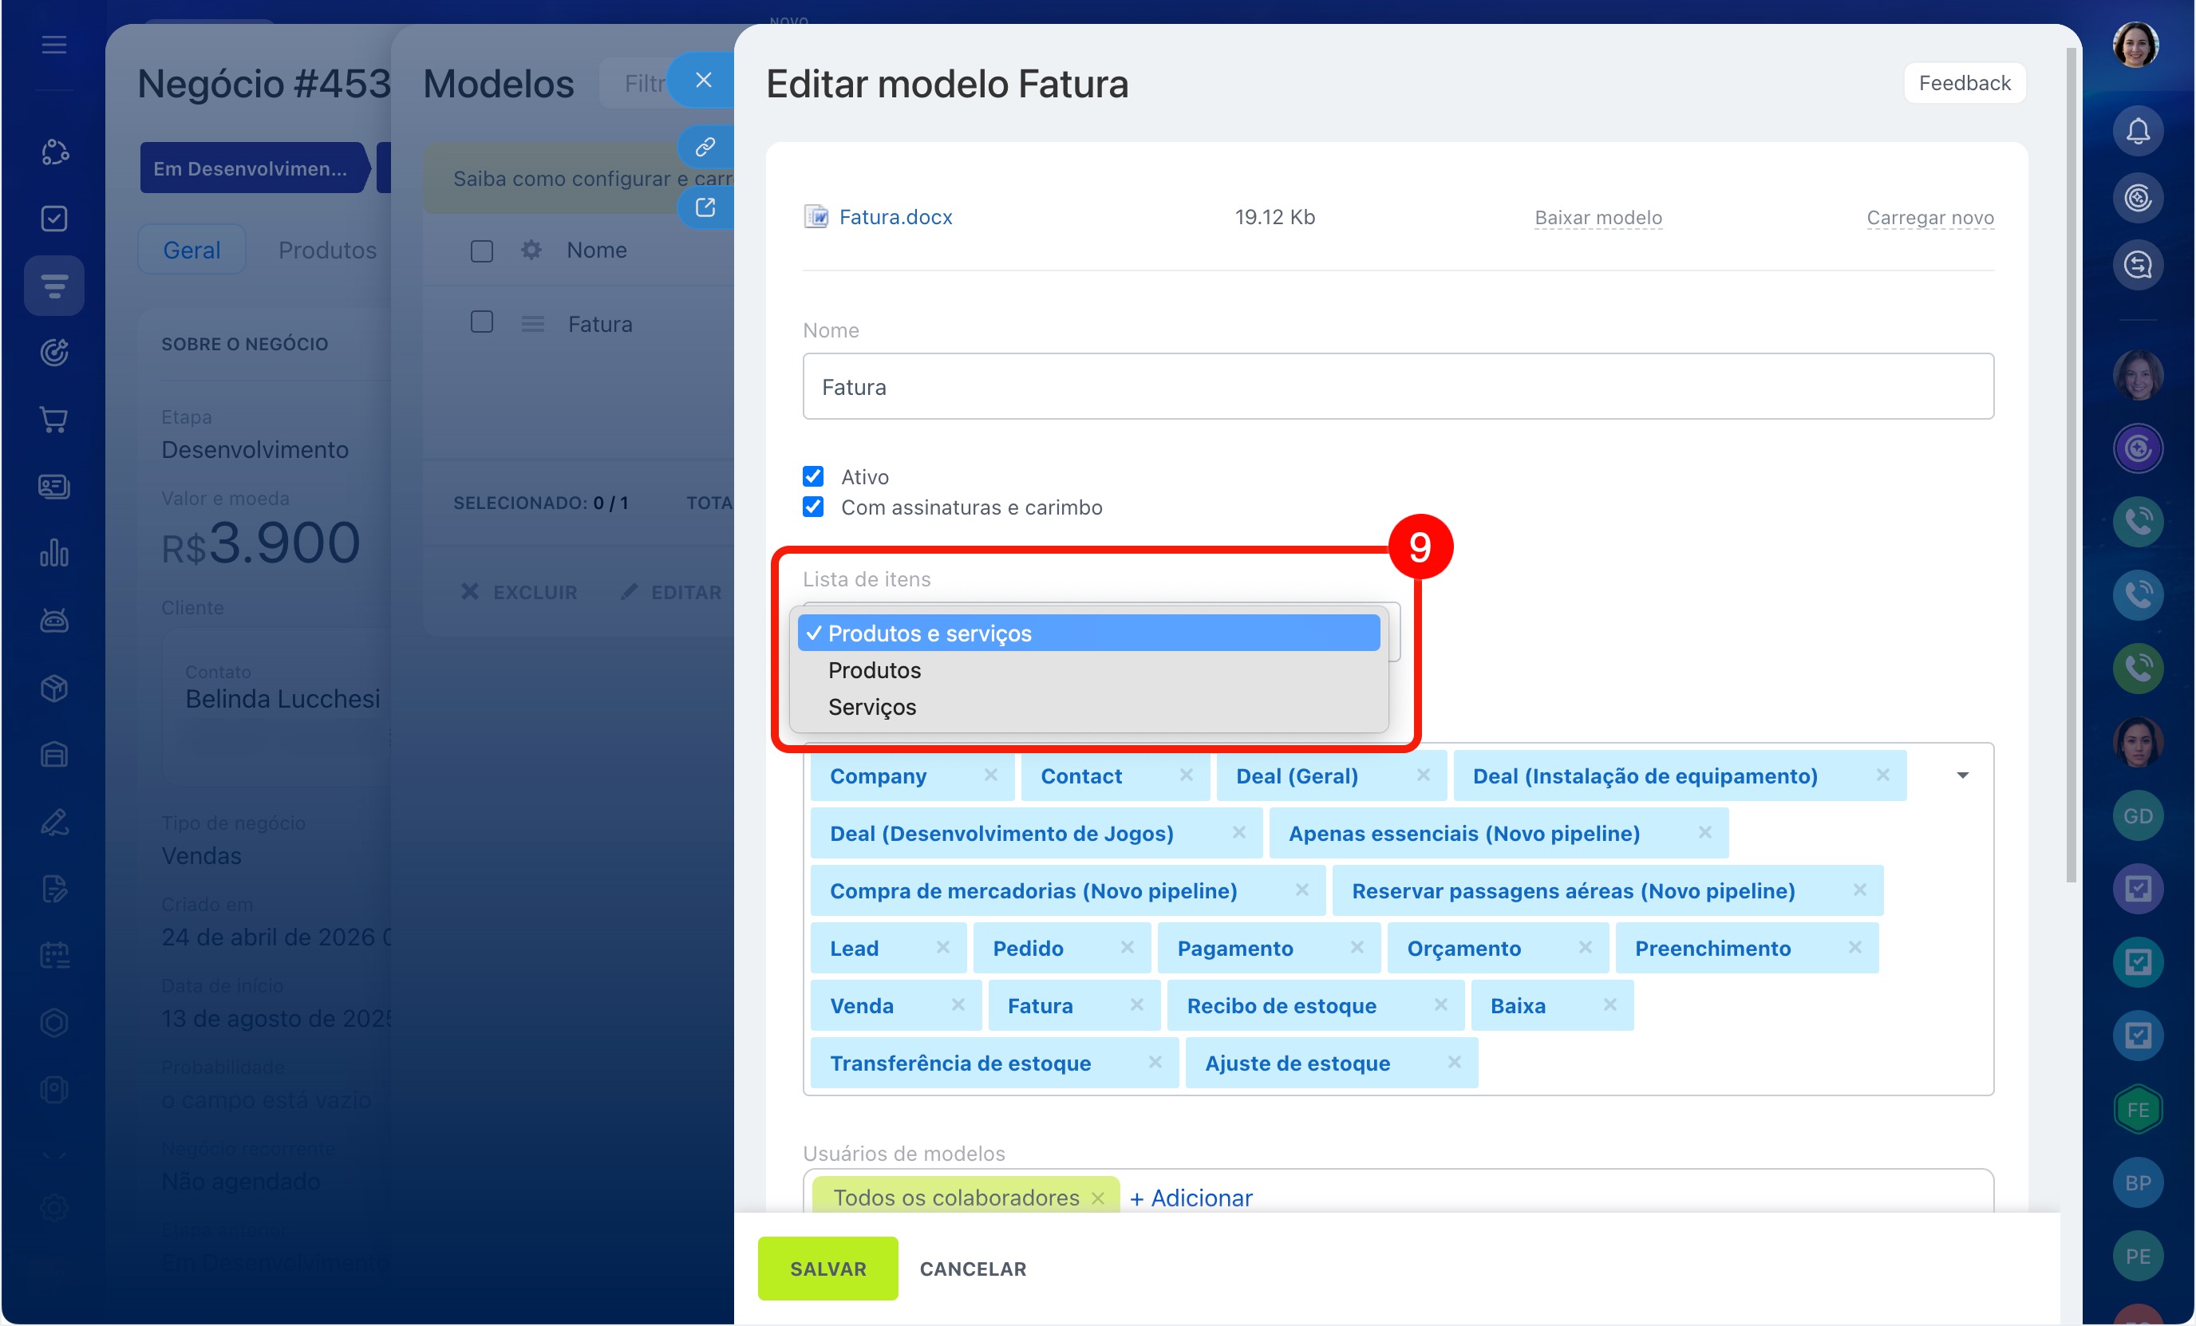Click the copy link icon button
The image size is (2196, 1326).
pos(704,146)
